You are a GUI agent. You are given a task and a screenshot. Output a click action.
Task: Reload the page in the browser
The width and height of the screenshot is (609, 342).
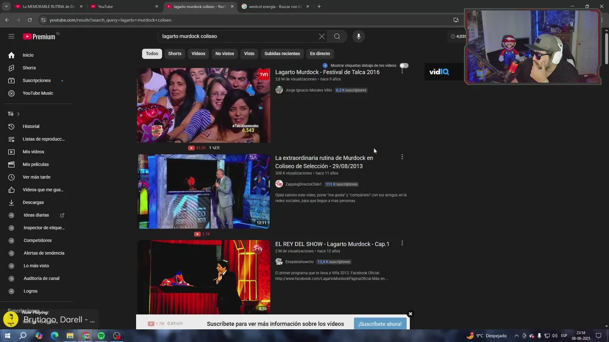pos(29,20)
